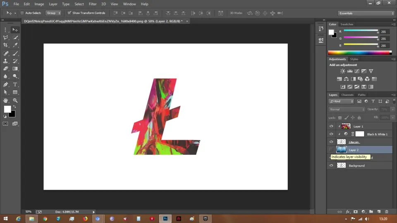
Task: Open Firefox from the taskbar
Action: tap(85, 219)
